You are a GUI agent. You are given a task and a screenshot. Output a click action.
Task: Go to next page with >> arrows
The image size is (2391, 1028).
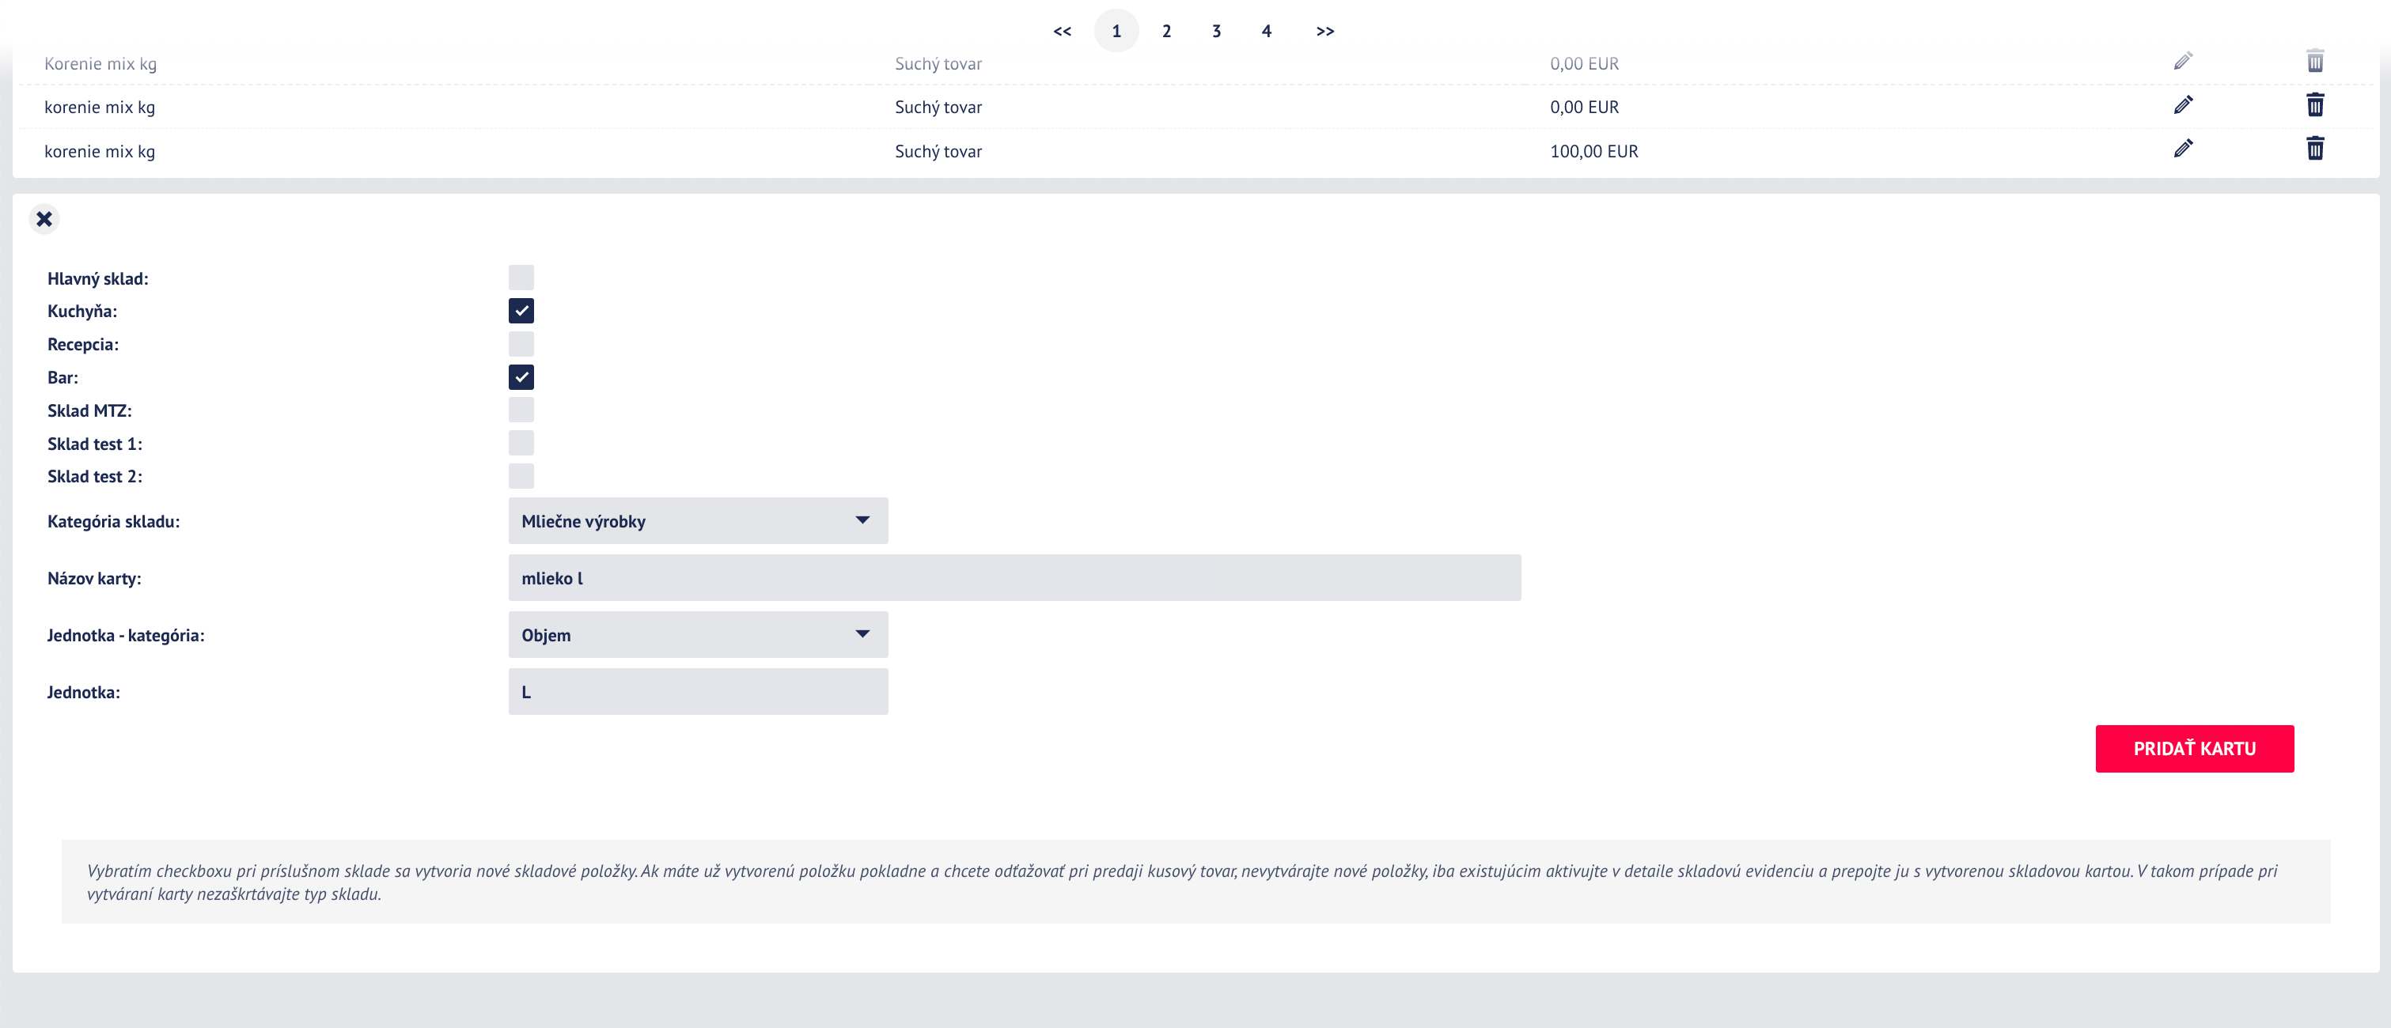tap(1324, 32)
